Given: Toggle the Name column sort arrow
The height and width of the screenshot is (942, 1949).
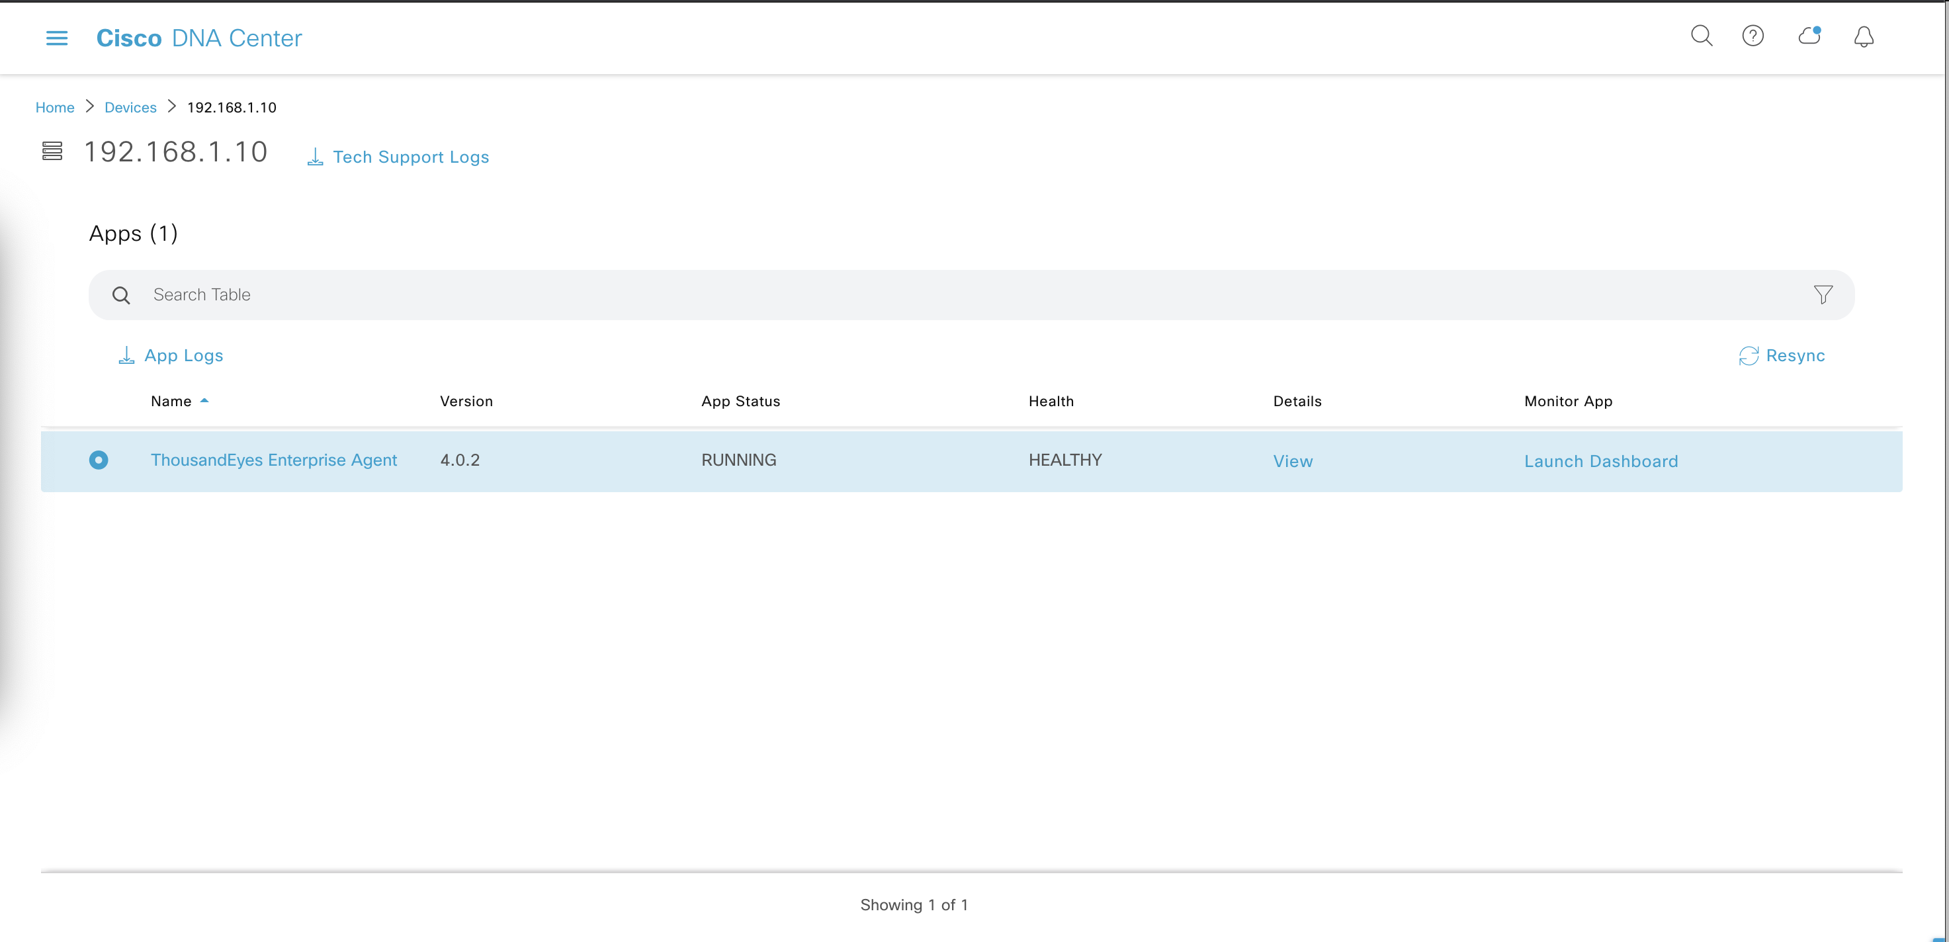Looking at the screenshot, I should (204, 400).
